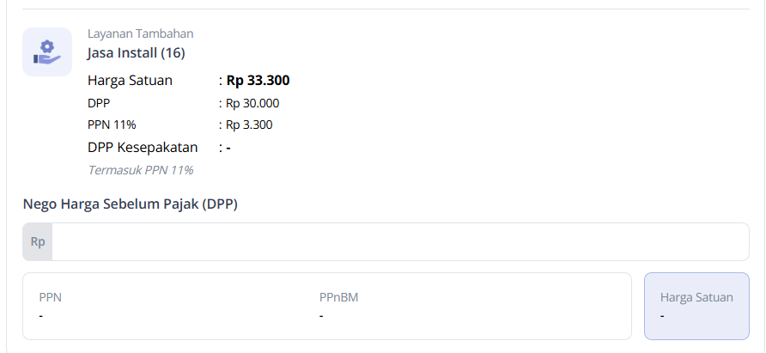Viewport: 766px width, 353px height.
Task: Click the Rp 30.000 DPP amount
Action: click(x=252, y=103)
